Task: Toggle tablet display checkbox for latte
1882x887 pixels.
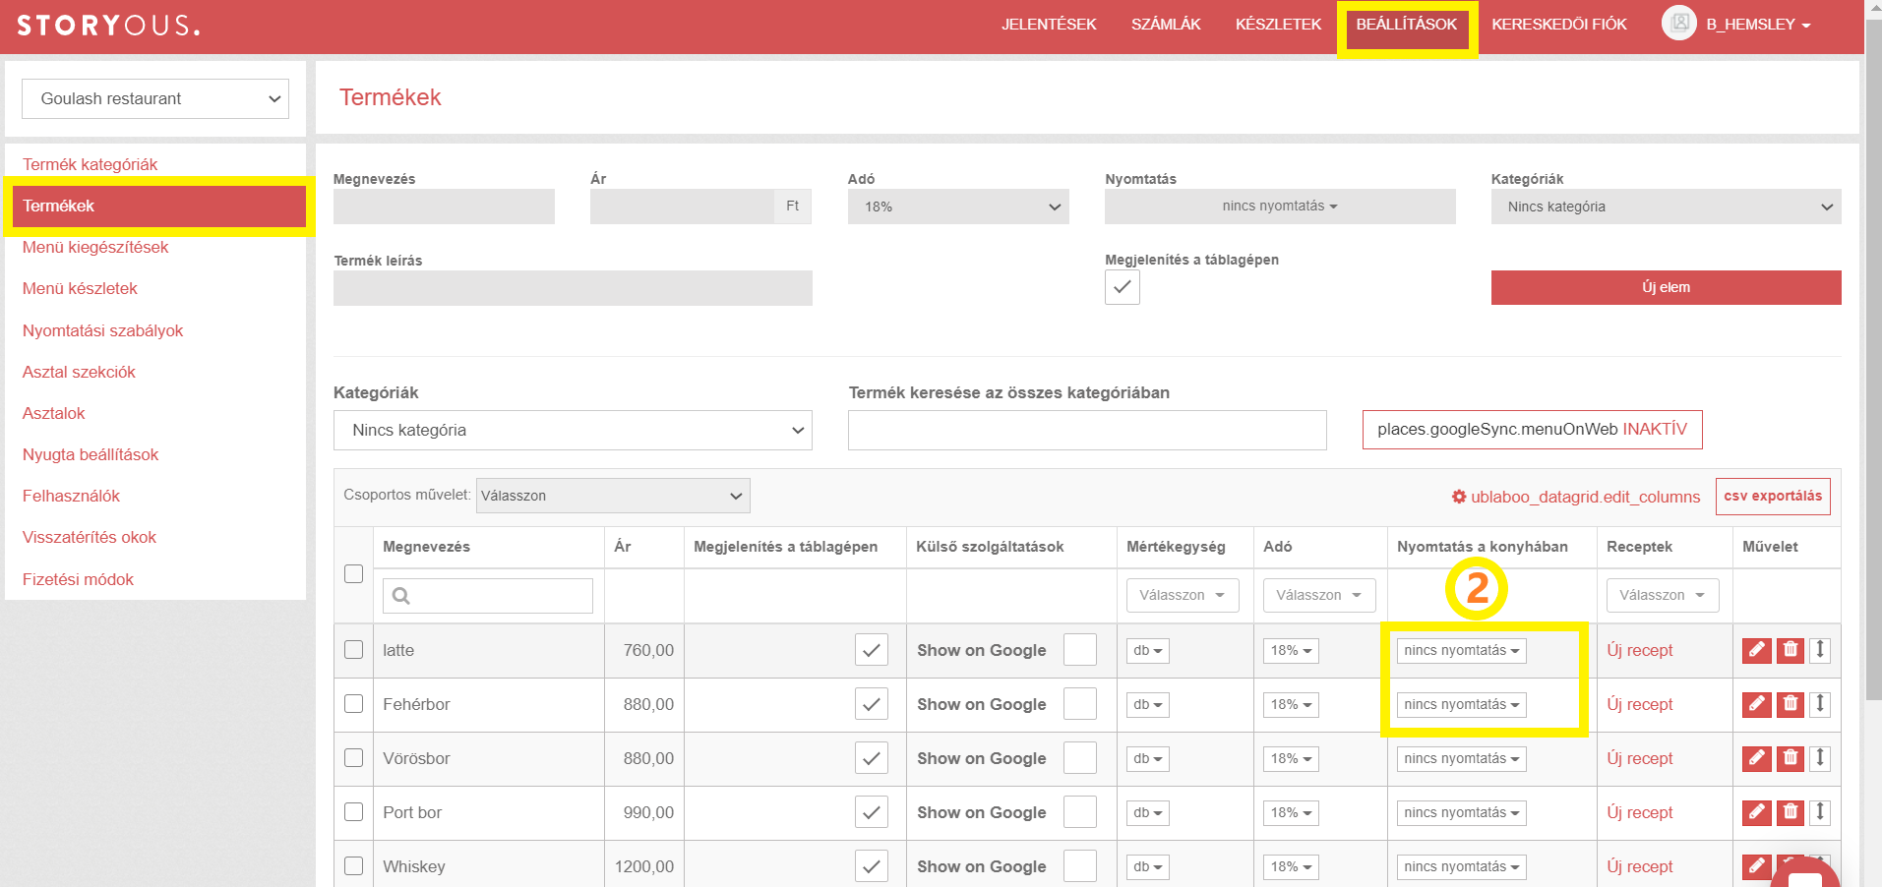Action: 872,650
